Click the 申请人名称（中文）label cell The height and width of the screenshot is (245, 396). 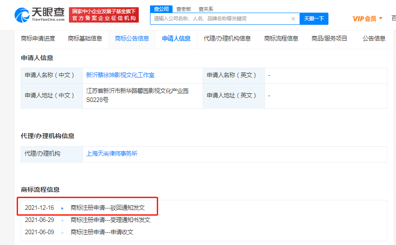(x=52, y=75)
